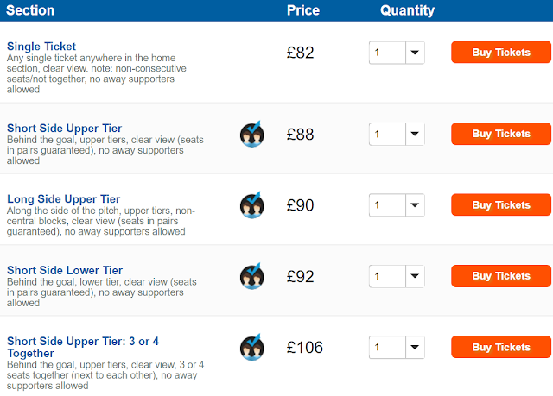Open quantity dropdown for Short Side Upper Tier

click(x=397, y=134)
